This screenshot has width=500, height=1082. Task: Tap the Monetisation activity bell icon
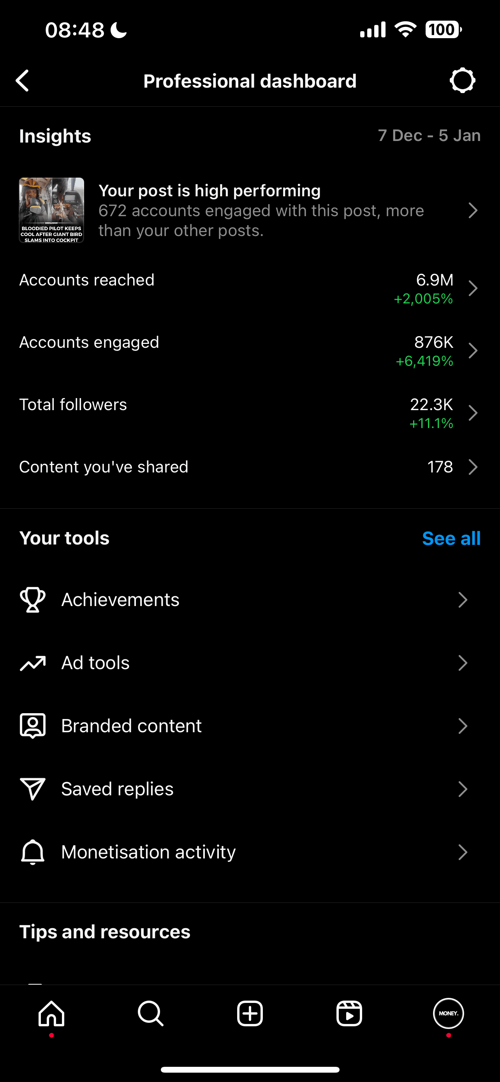click(x=33, y=852)
